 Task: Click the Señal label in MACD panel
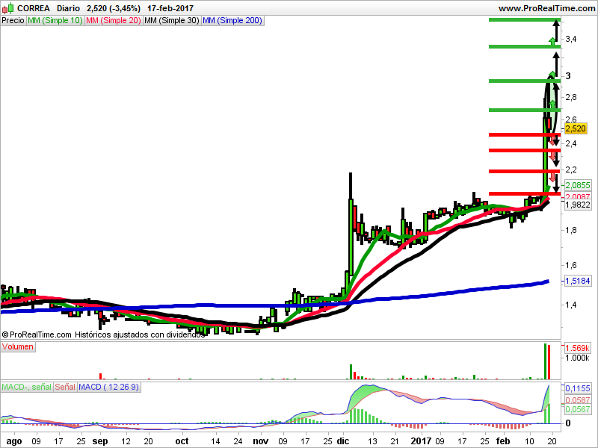(x=65, y=387)
